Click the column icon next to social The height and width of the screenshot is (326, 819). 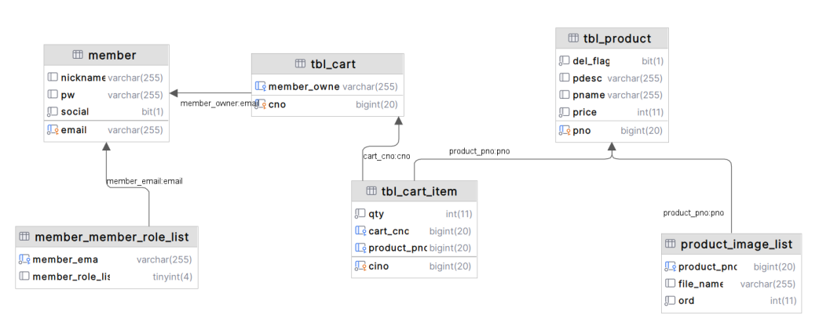pos(53,111)
